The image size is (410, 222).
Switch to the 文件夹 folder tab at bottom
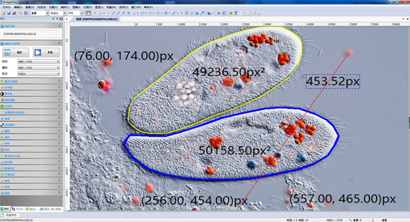pos(19,209)
